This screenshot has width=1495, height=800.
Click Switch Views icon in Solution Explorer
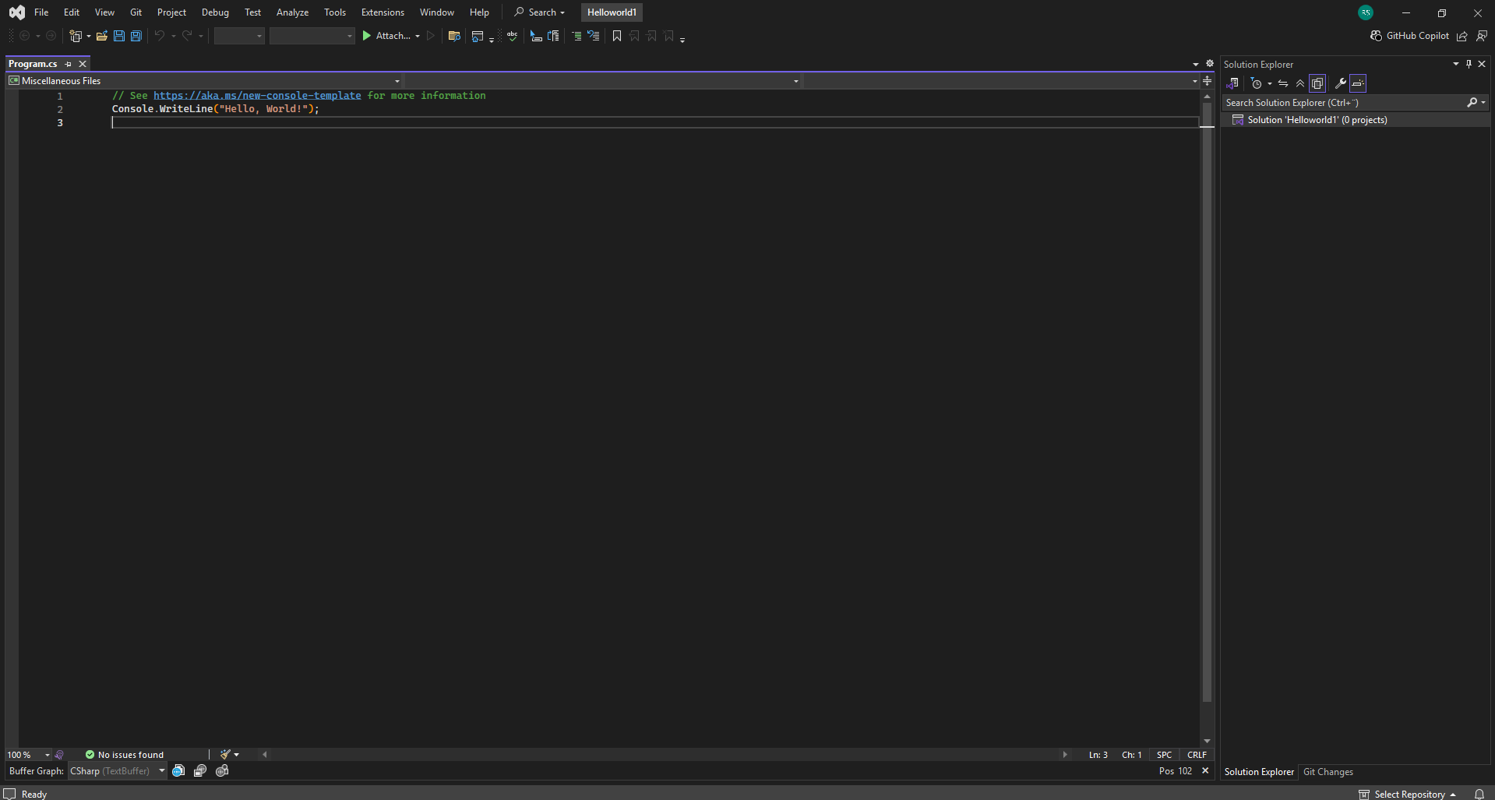point(1232,83)
